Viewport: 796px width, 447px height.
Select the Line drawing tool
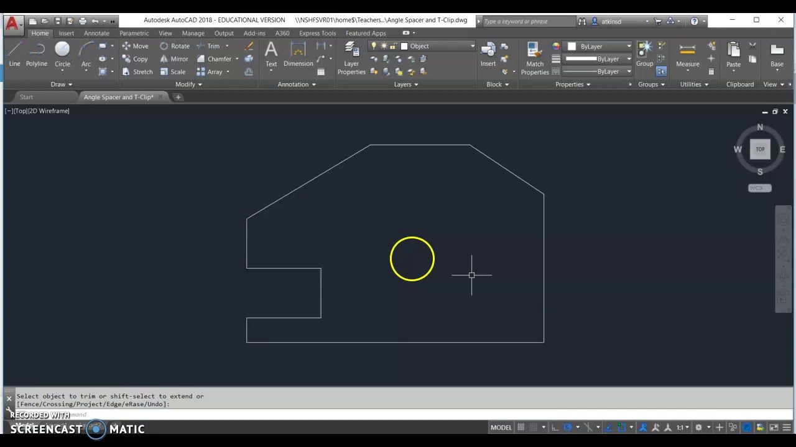pos(14,55)
